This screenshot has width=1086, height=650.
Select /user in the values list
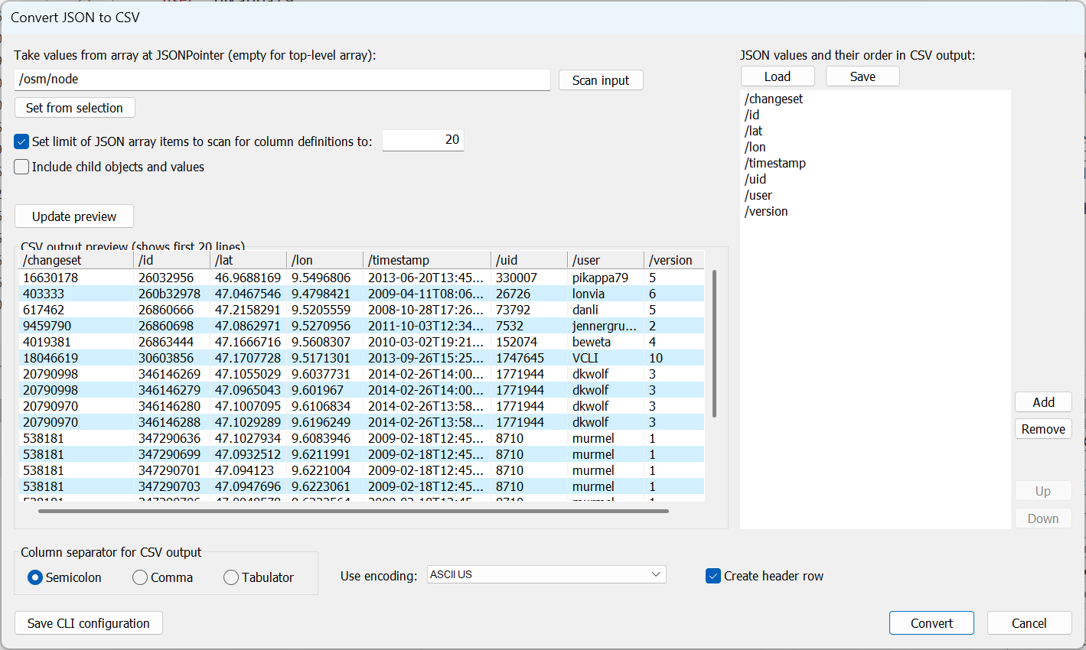[x=758, y=195]
